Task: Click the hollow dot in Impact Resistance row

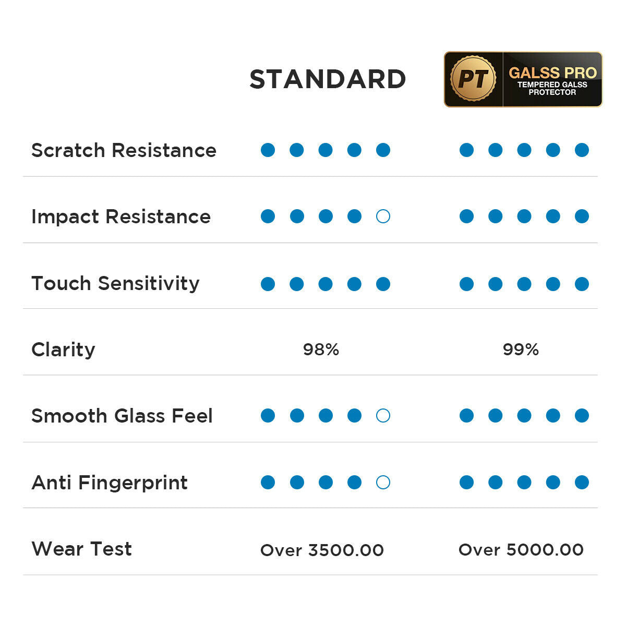Action: pos(383,216)
